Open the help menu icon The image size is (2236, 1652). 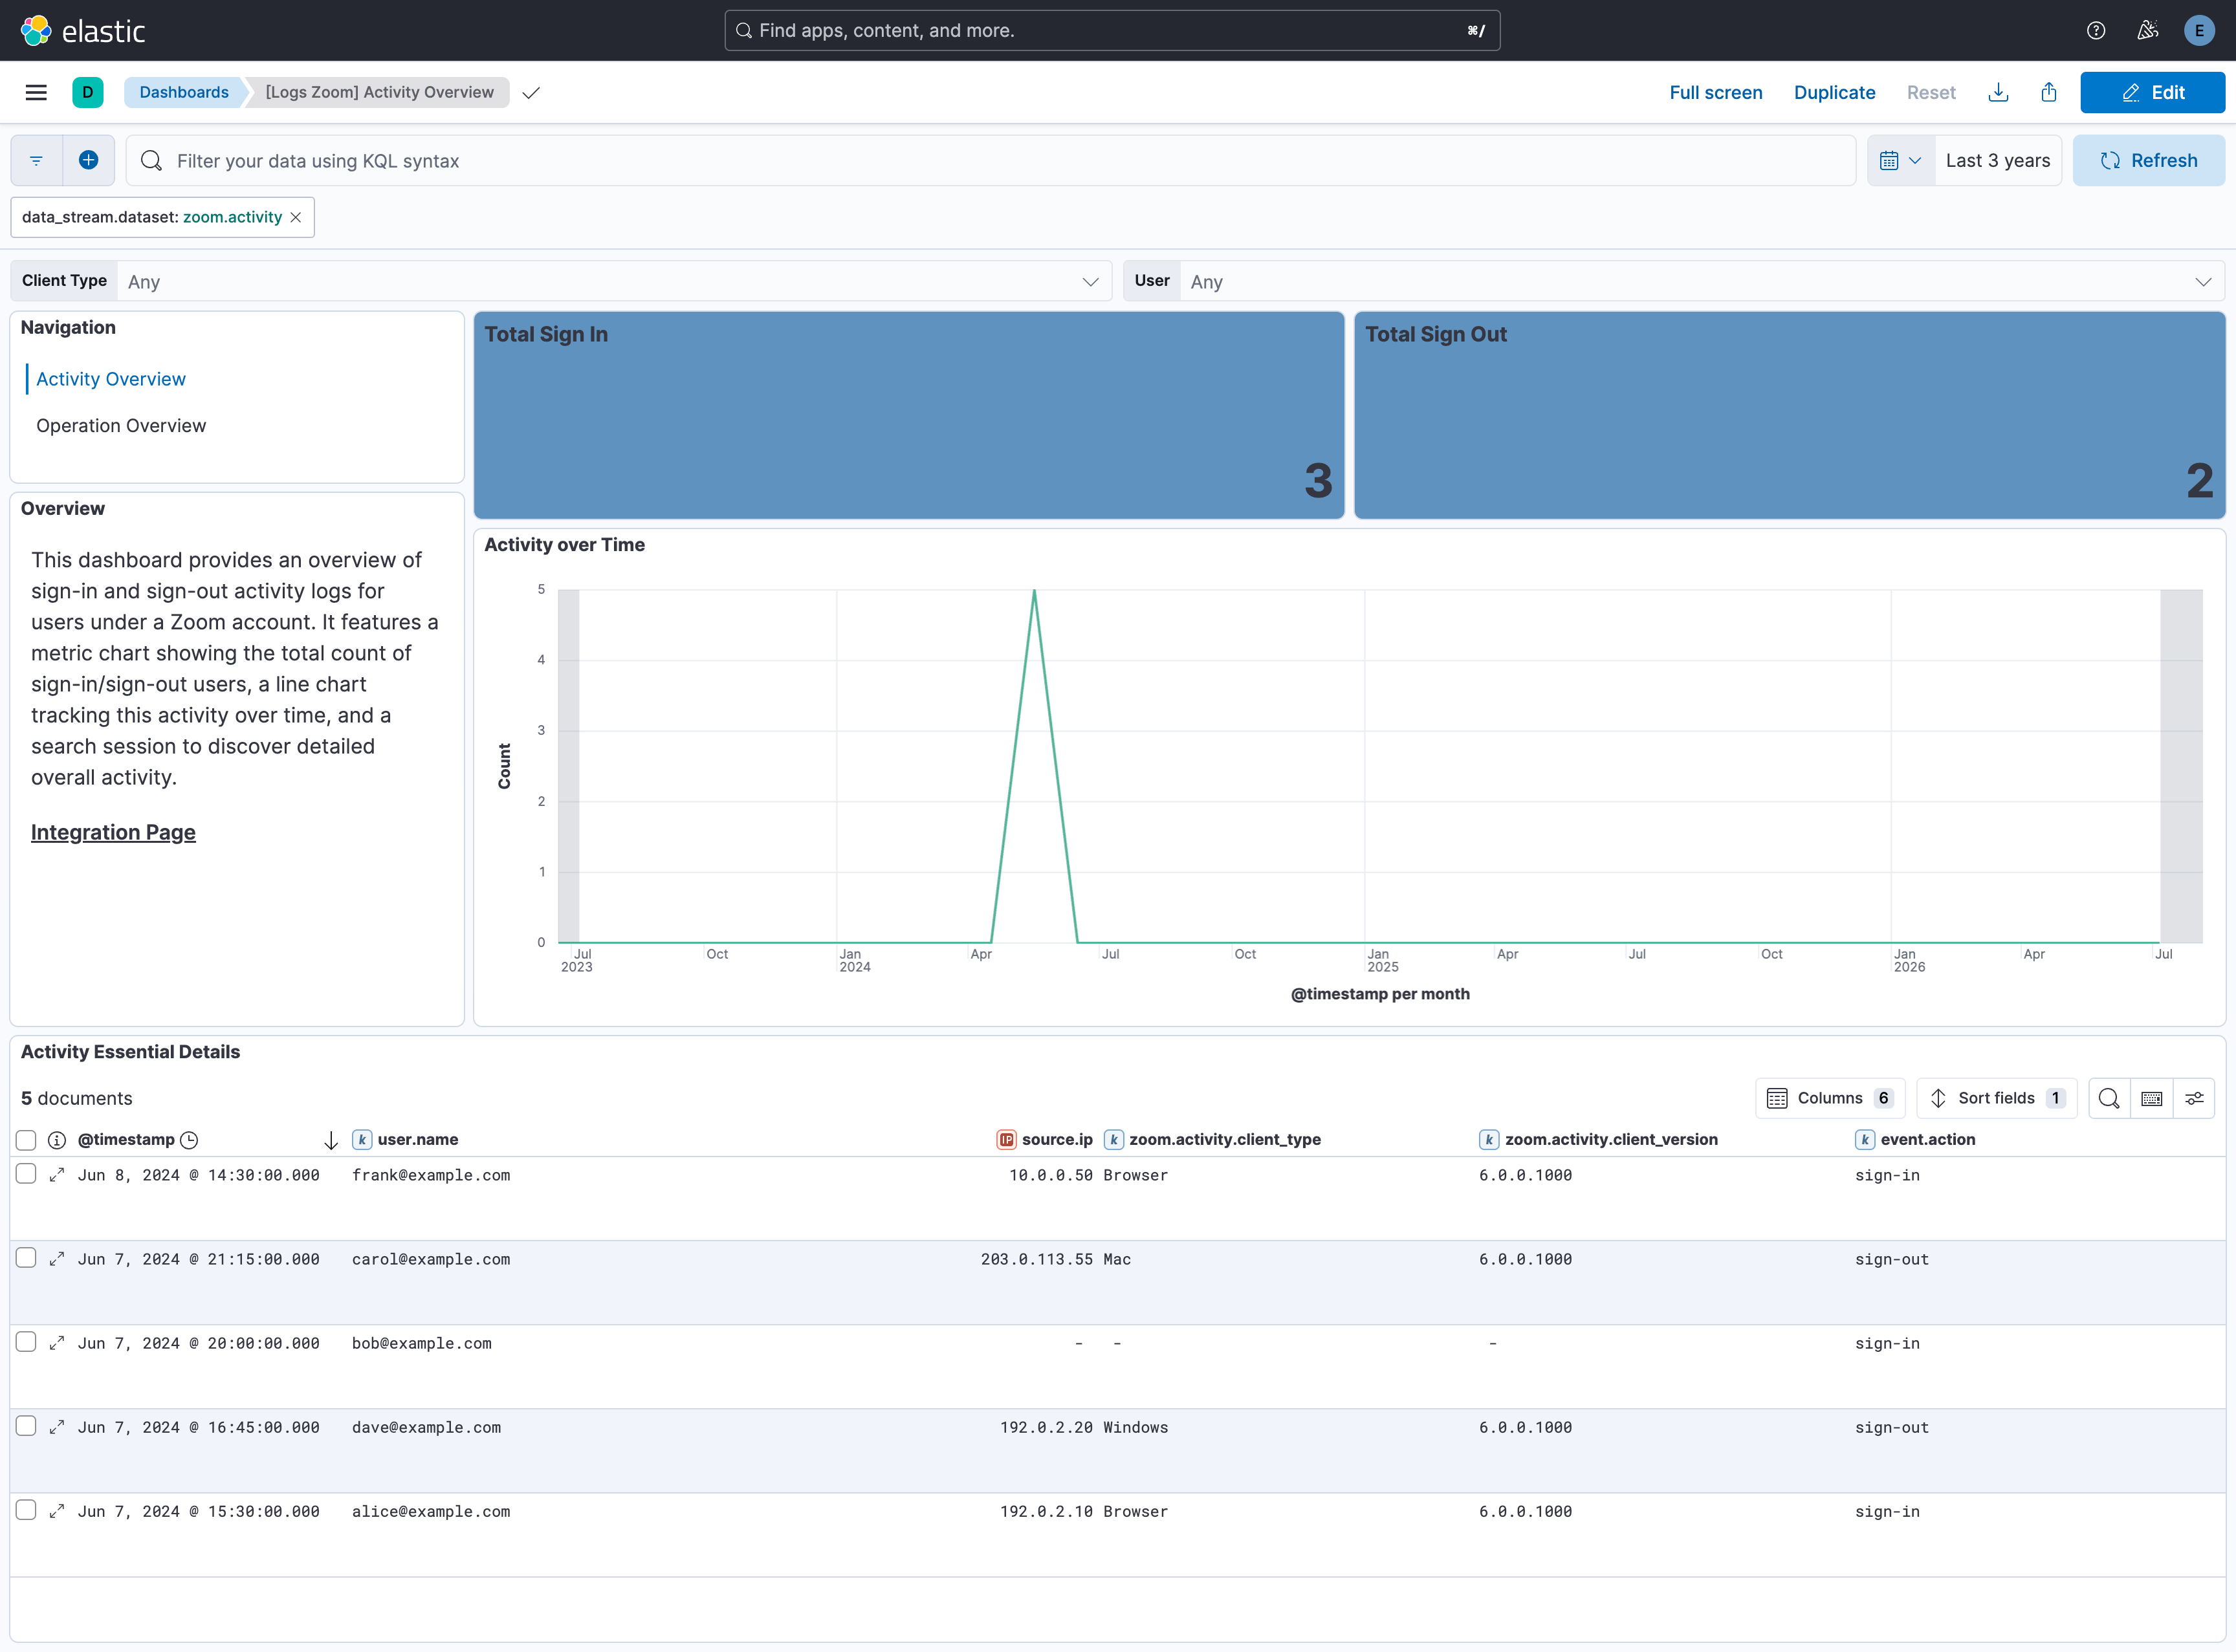pos(2096,30)
